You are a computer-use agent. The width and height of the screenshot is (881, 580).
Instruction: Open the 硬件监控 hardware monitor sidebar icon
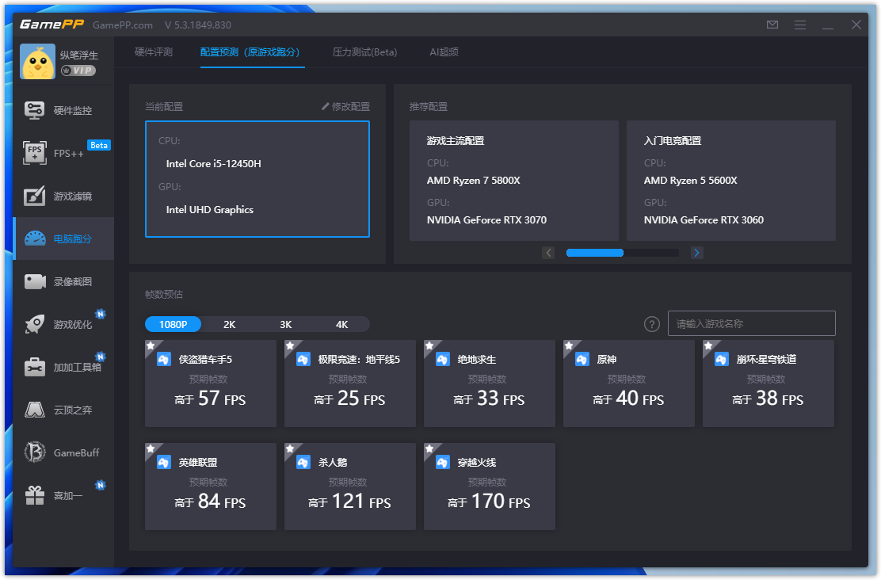[x=34, y=110]
